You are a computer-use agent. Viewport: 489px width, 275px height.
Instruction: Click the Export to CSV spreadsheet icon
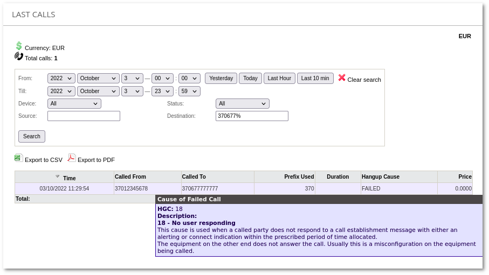18,158
